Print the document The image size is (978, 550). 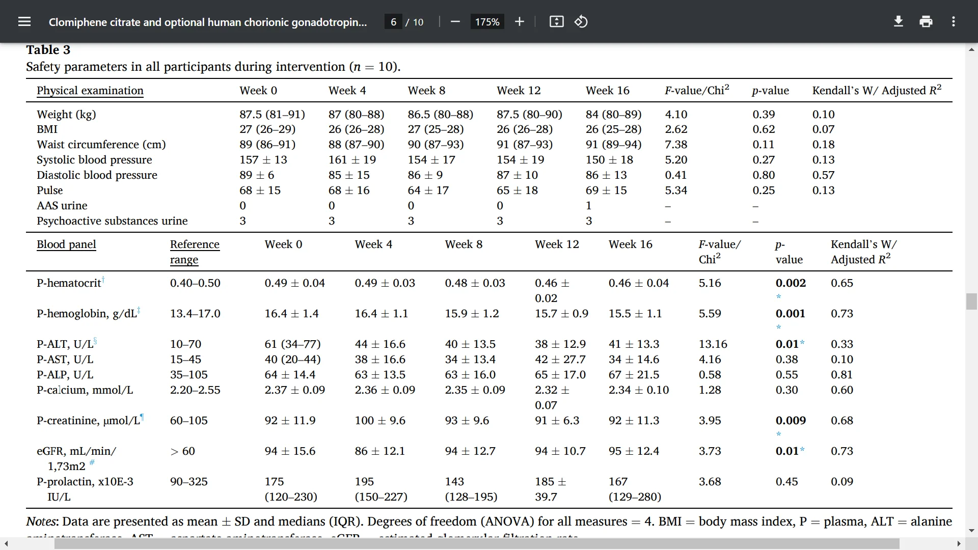(x=926, y=21)
